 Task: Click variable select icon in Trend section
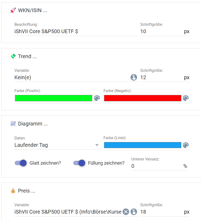point(134,77)
